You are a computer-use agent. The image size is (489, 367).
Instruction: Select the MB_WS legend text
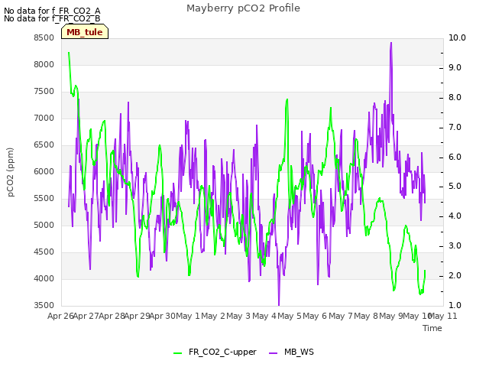[299, 352]
